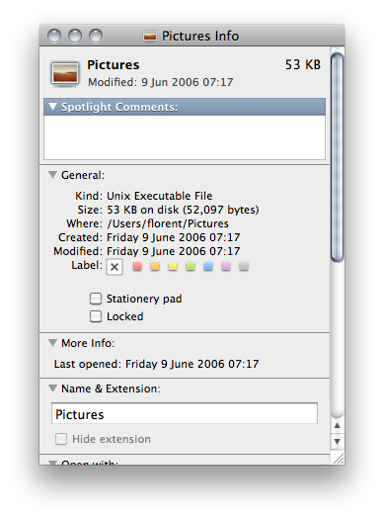This screenshot has width=384, height=519.
Task: Collapse the Spotlight Comments section
Action: (53, 107)
